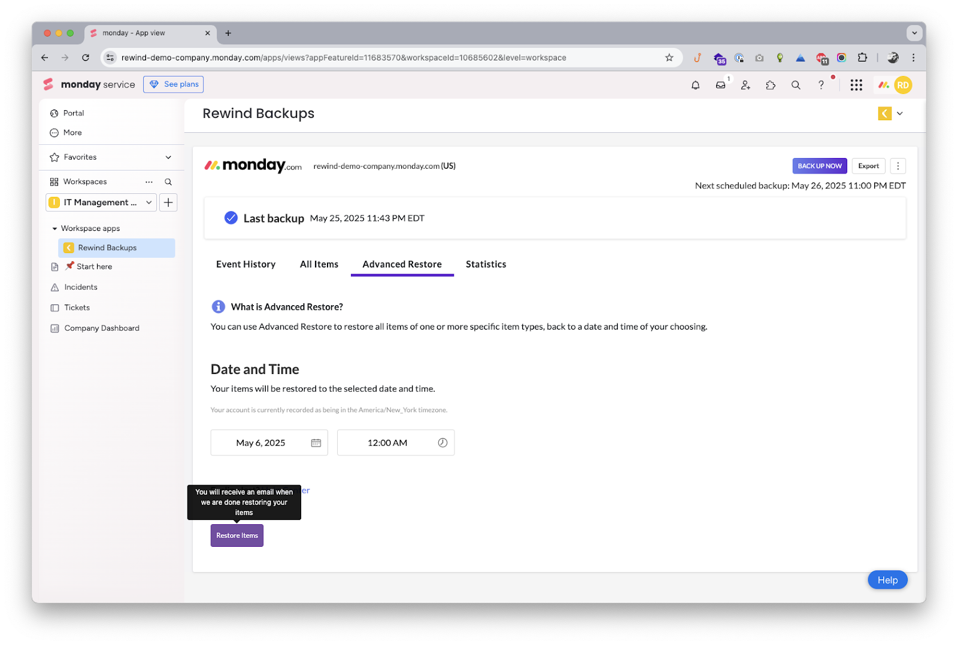Open the inbox tray icon
Viewport: 958px width, 645px height.
(x=720, y=85)
